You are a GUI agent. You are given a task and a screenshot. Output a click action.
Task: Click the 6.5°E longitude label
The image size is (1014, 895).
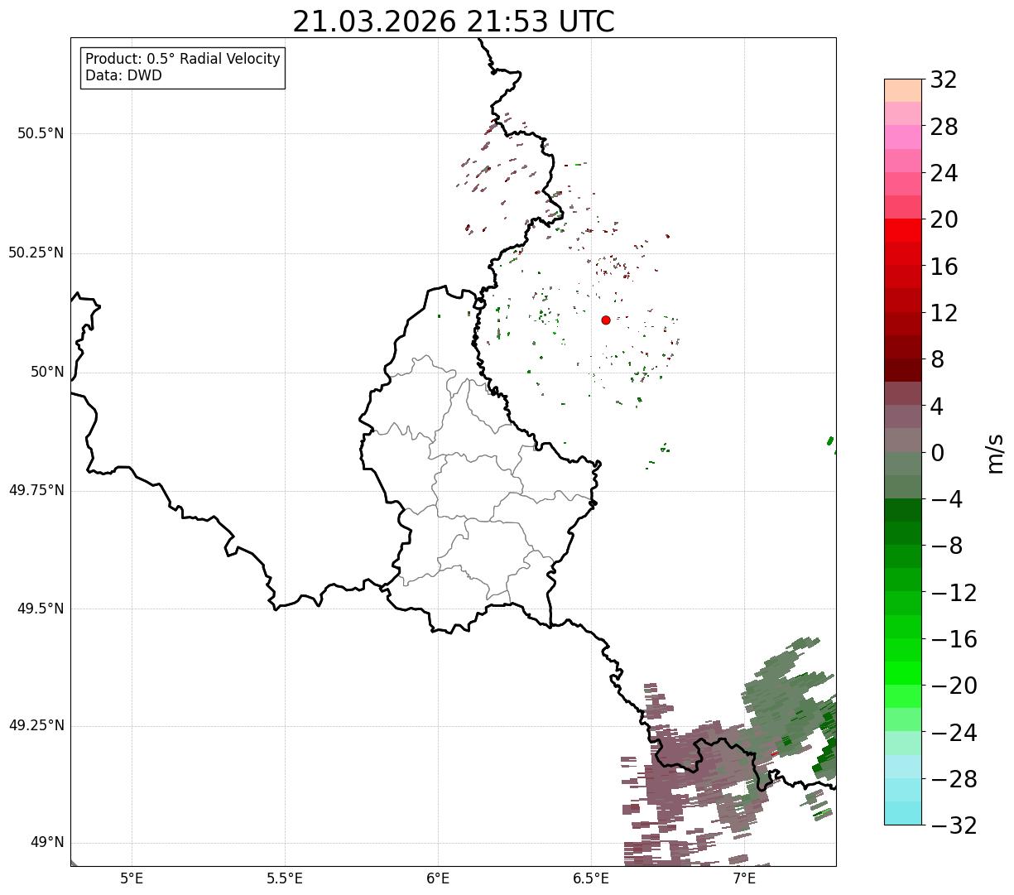[591, 878]
